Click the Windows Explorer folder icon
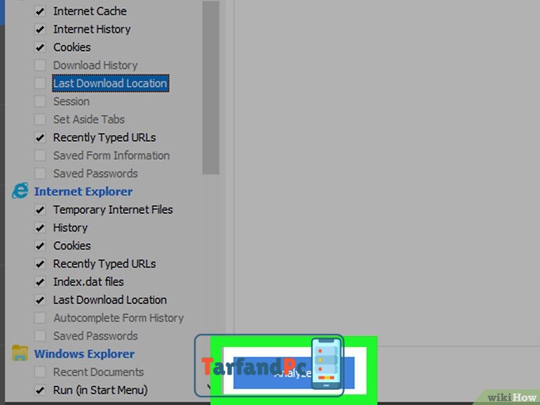The image size is (540, 405). (20, 353)
